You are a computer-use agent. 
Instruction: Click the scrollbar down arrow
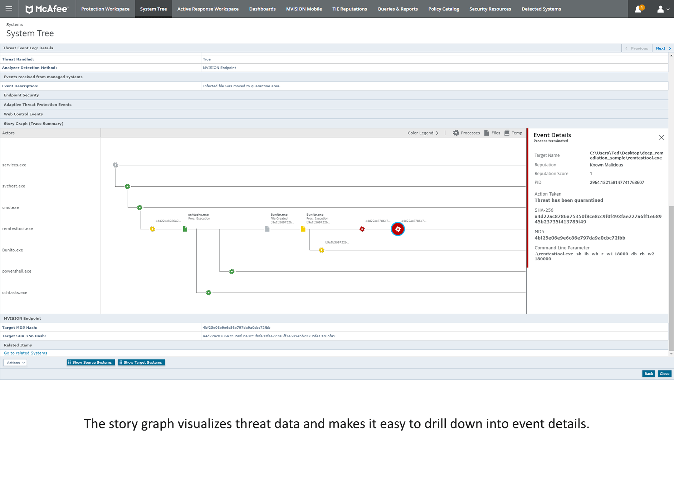tap(671, 354)
